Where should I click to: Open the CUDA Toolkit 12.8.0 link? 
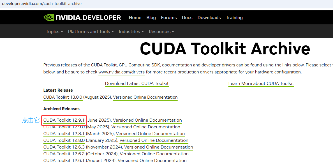click(x=64, y=140)
